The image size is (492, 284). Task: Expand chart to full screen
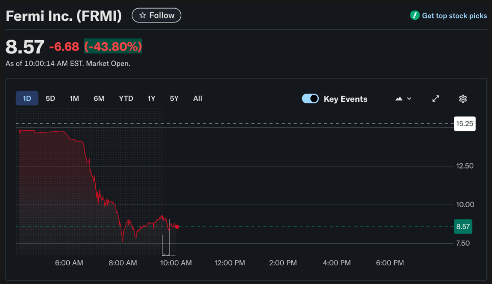pyautogui.click(x=435, y=99)
